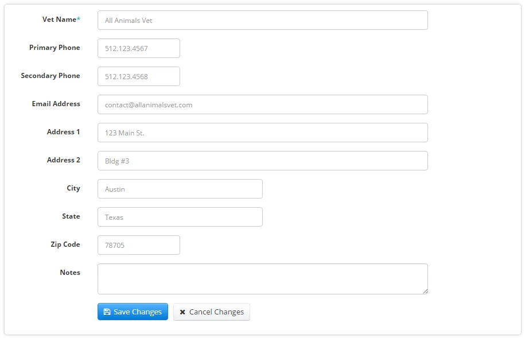Click the Save Changes button text
The image size is (525, 338).
pyautogui.click(x=138, y=312)
